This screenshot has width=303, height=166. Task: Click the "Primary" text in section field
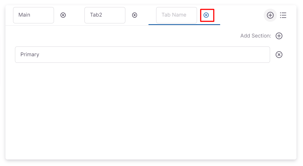(x=30, y=55)
